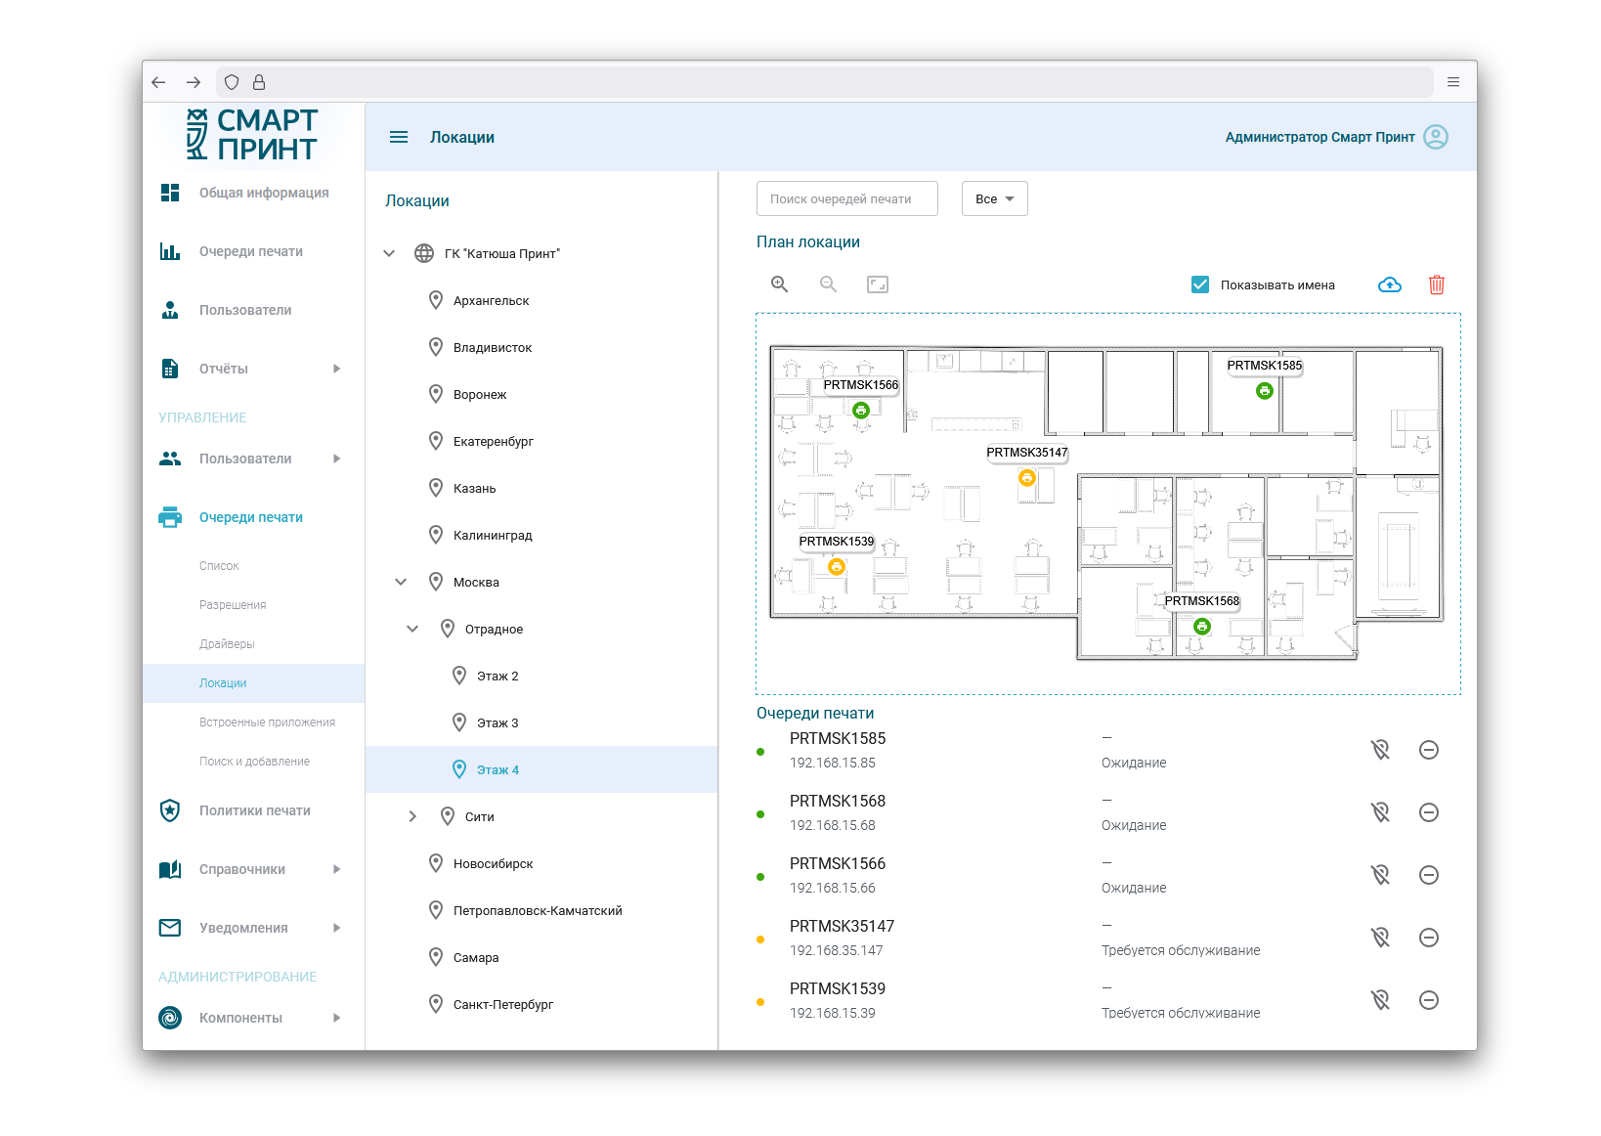Zoom in on the location plan
Screen dimensions: 1601x1136
pyautogui.click(x=779, y=284)
